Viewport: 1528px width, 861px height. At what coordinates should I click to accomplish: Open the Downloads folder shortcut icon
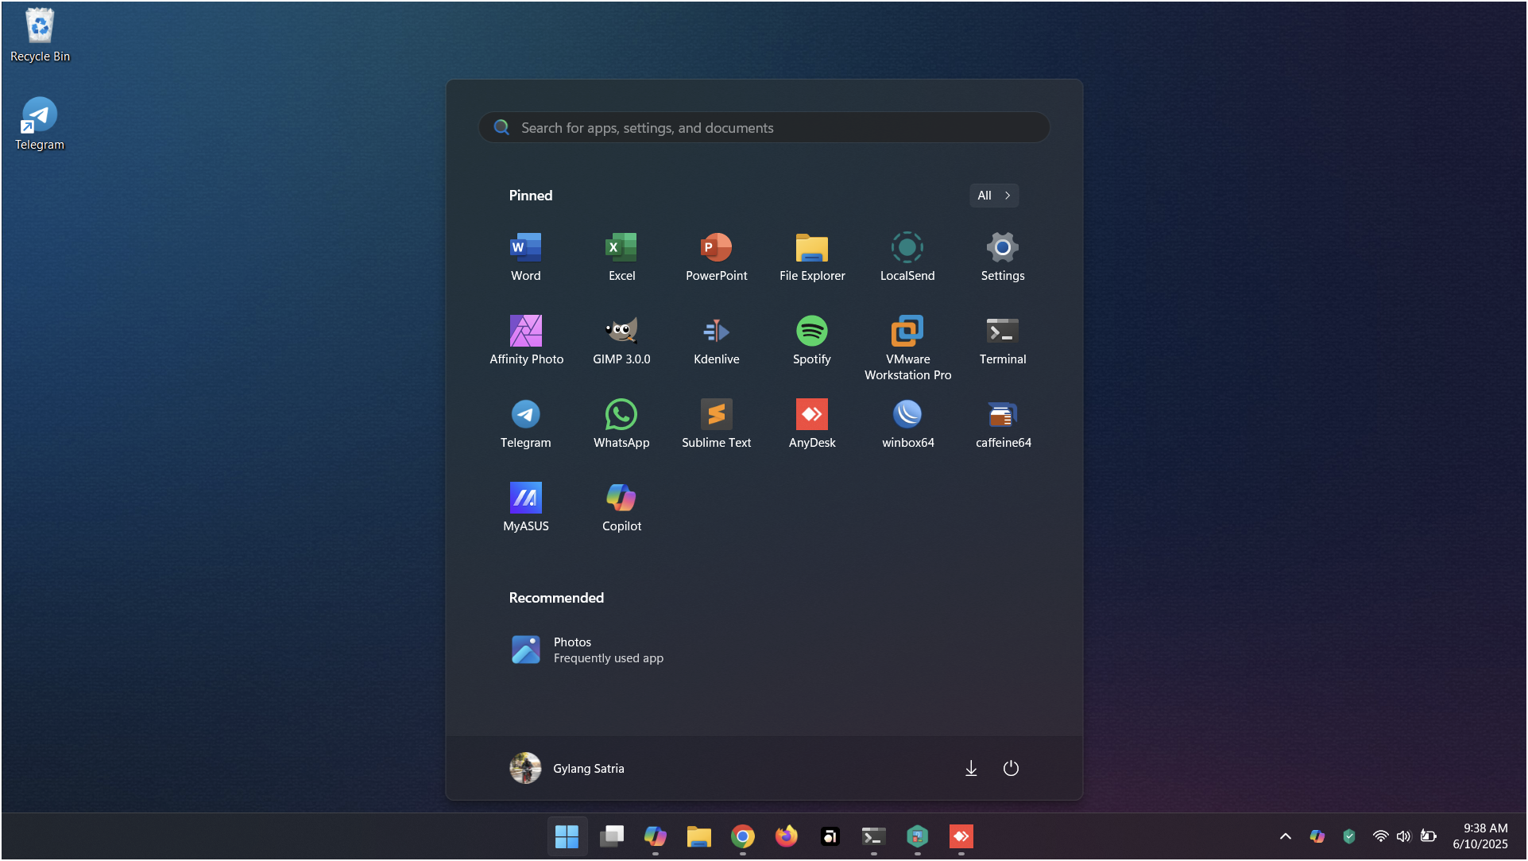click(971, 768)
